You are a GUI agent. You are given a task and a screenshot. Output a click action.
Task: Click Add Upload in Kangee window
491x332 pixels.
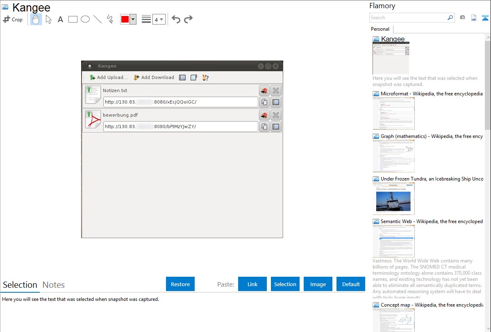tap(109, 77)
